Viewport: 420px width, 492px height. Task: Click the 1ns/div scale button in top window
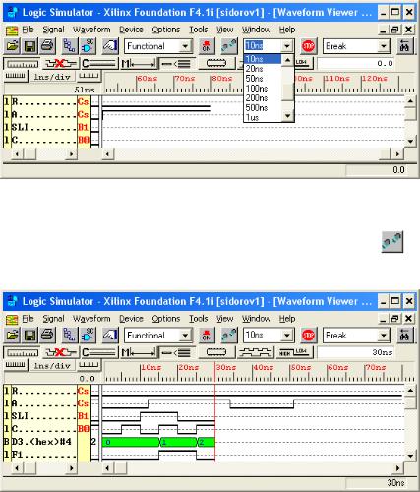pos(52,77)
